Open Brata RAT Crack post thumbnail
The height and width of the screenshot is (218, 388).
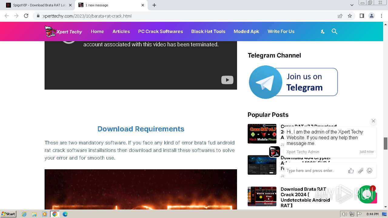[x=262, y=196]
